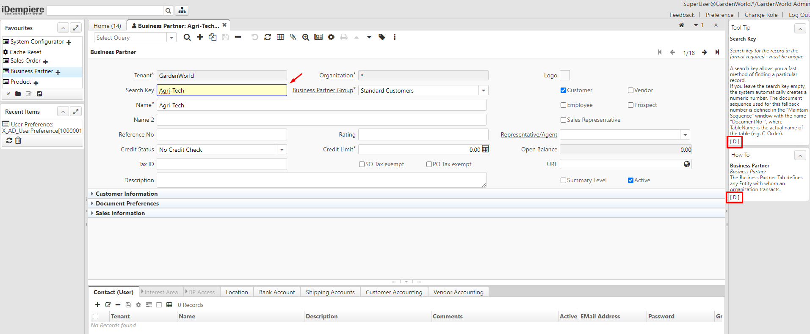Go to the first record
The width and height of the screenshot is (810, 334).
(660, 52)
